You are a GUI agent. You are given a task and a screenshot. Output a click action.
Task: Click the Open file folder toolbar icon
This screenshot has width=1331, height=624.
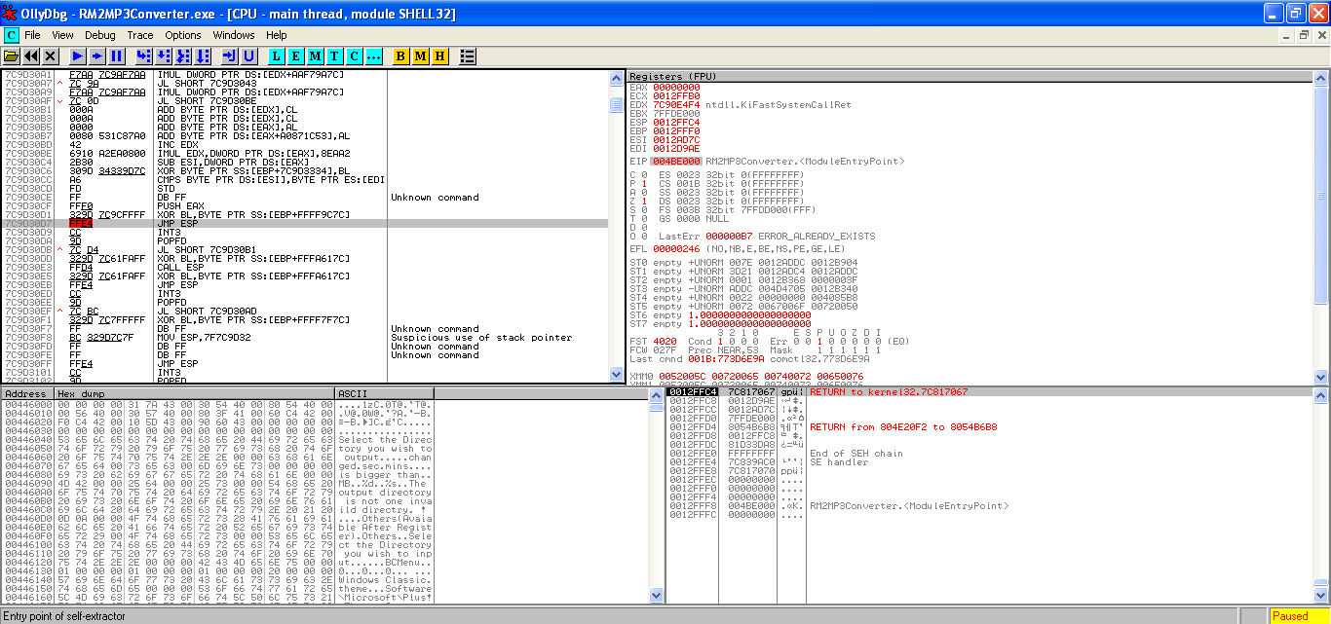click(12, 56)
